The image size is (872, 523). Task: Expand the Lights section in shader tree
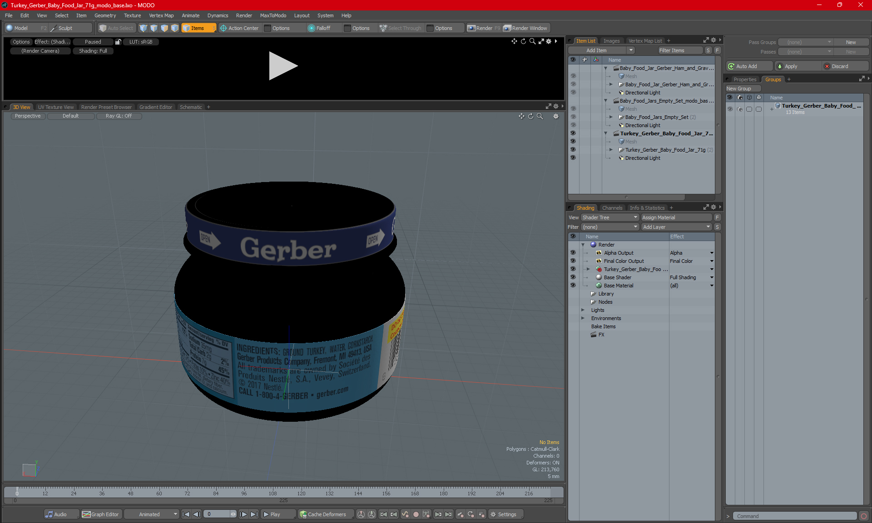click(583, 310)
